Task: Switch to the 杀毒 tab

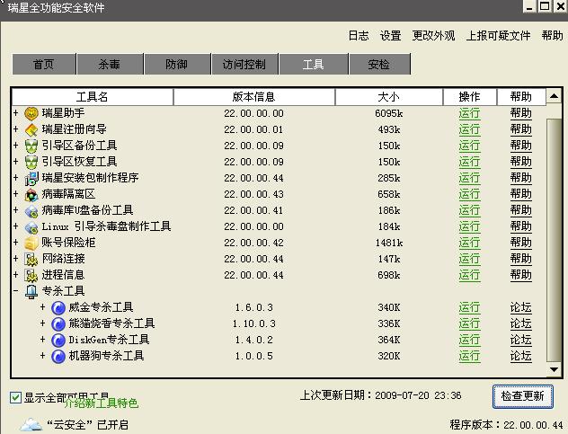Action: click(110, 64)
